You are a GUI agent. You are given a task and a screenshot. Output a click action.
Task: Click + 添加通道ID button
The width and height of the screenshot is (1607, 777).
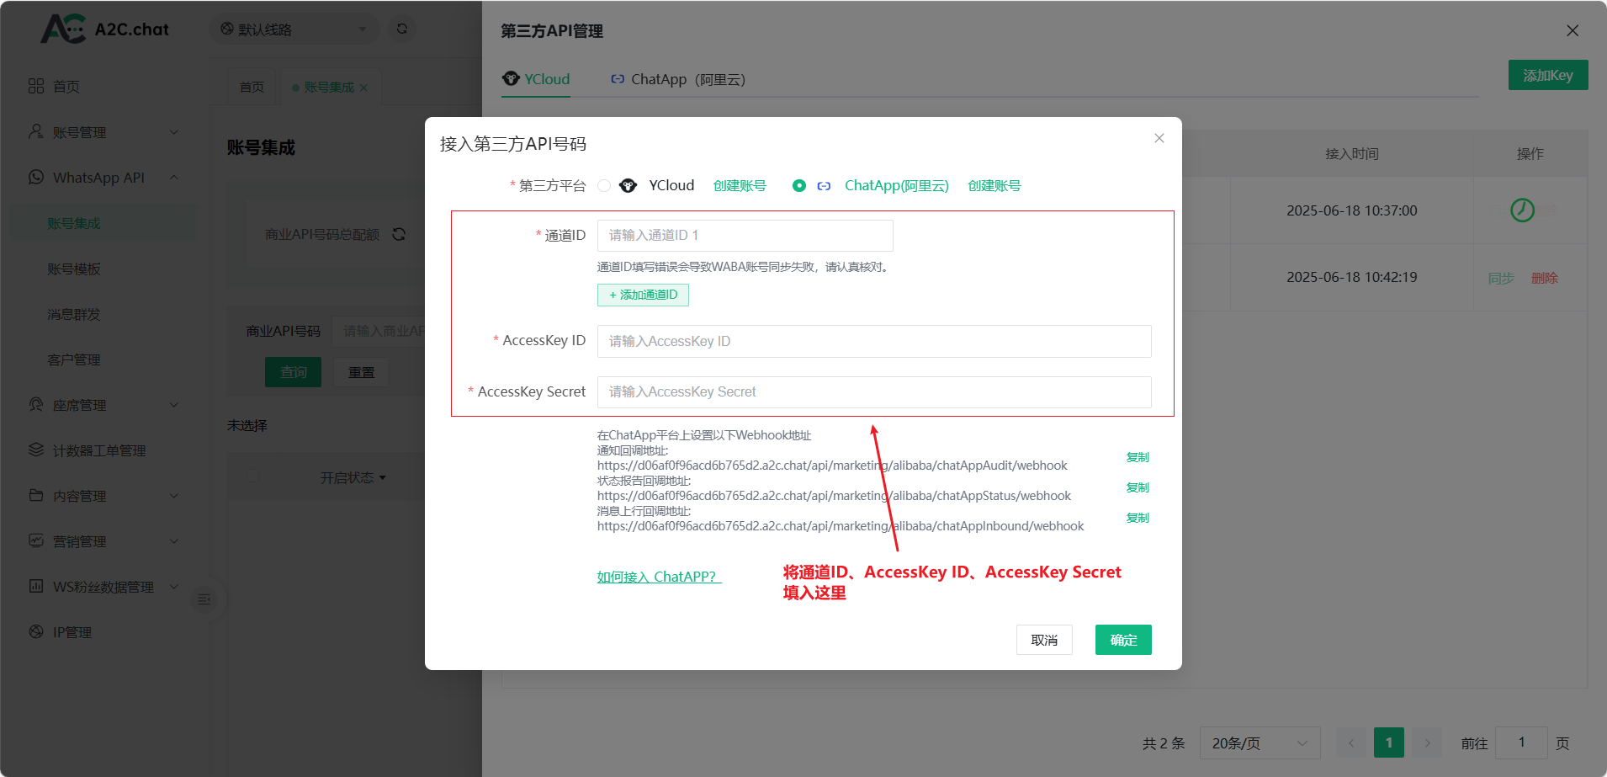[643, 295]
